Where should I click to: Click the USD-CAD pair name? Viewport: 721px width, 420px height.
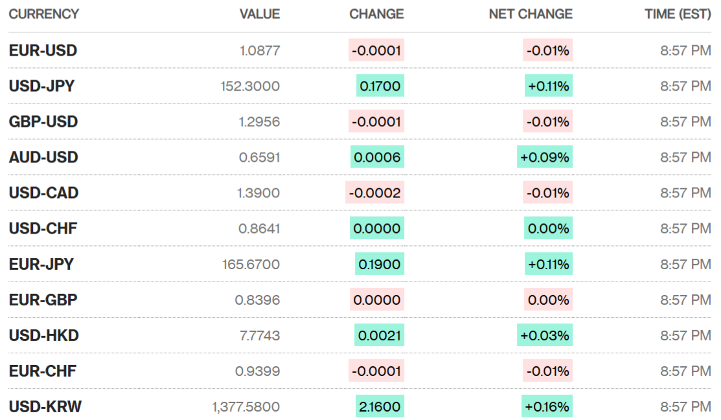[43, 193]
